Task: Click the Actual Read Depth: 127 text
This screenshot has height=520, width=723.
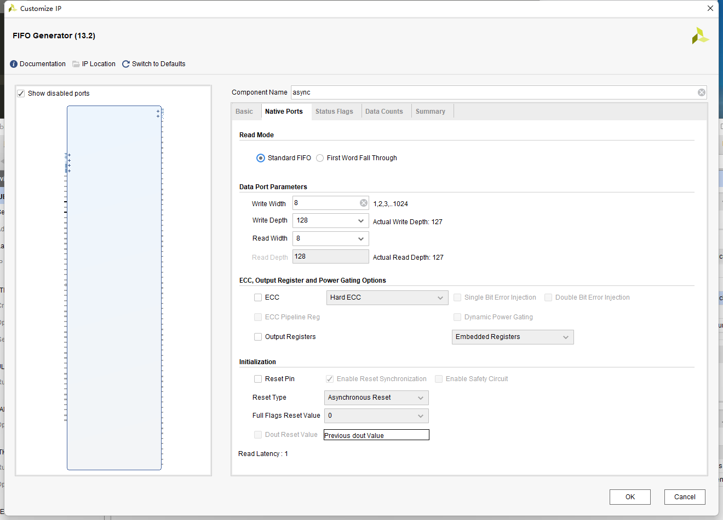Action: click(x=408, y=258)
